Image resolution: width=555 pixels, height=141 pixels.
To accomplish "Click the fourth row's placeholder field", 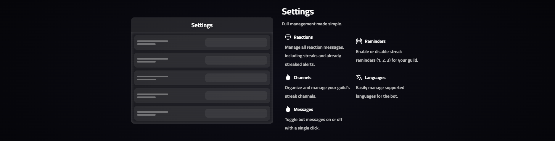I will pyautogui.click(x=236, y=96).
